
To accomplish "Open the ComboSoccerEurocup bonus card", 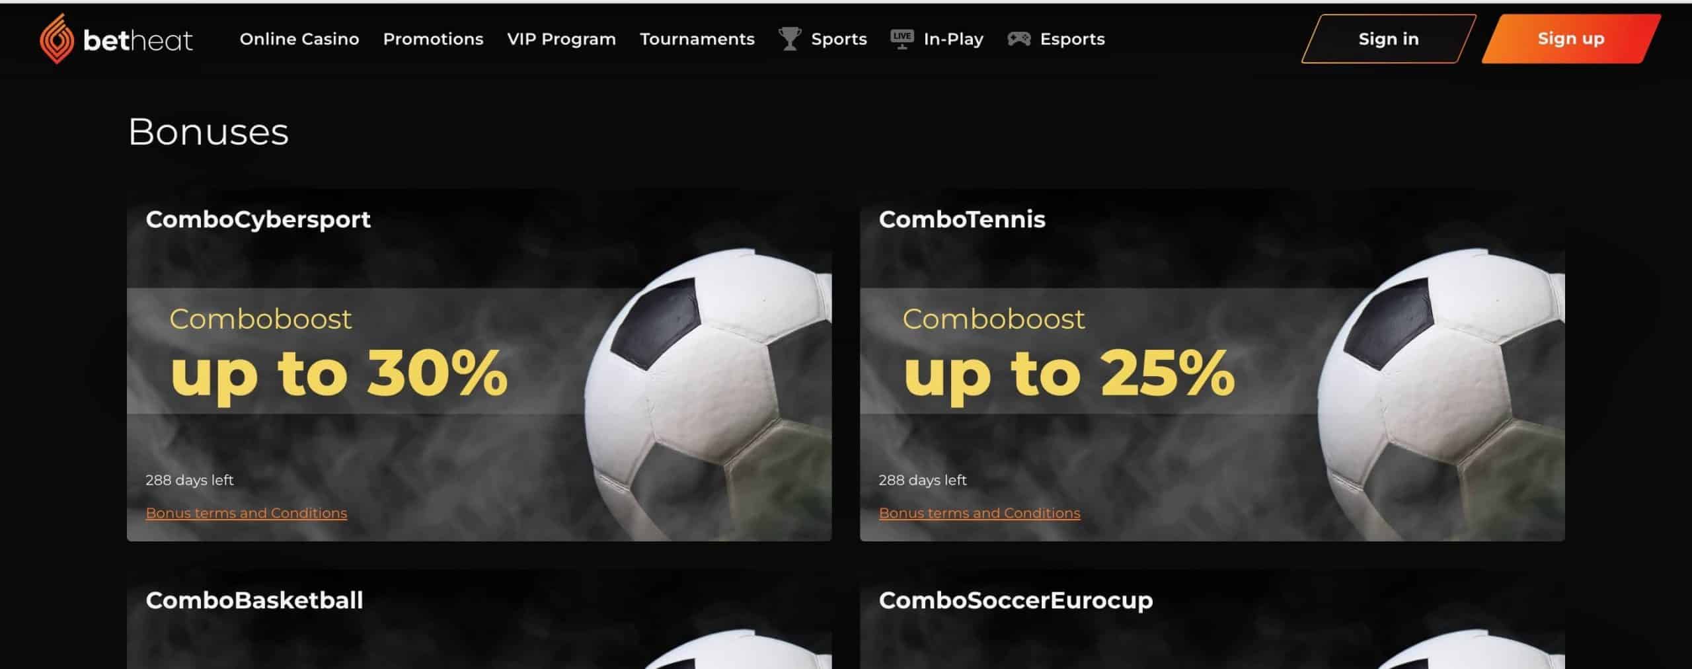I will tap(1212, 619).
